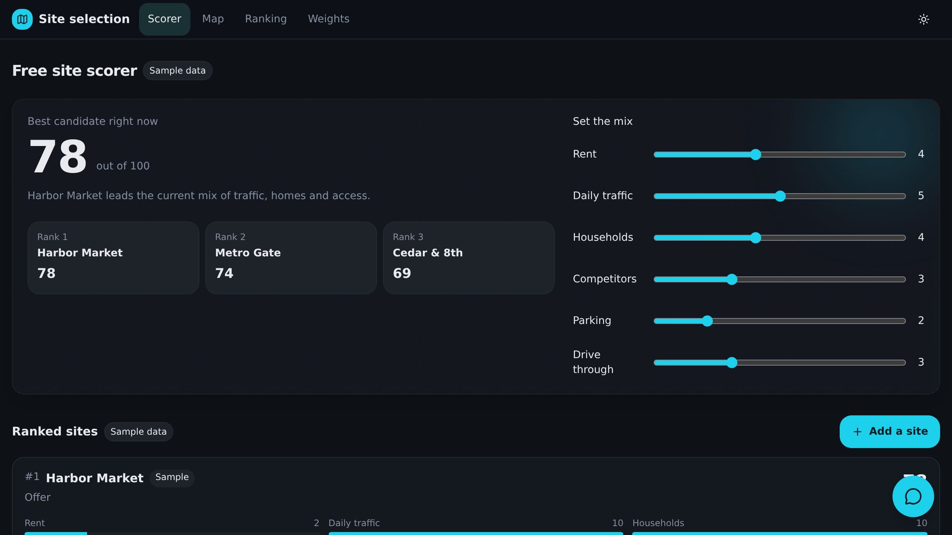This screenshot has width=952, height=535.
Task: Click the 'Harbor Market leads the current mix' sentence
Action: (199, 195)
